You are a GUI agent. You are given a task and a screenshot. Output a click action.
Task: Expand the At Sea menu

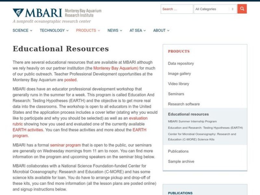coord(137,31)
